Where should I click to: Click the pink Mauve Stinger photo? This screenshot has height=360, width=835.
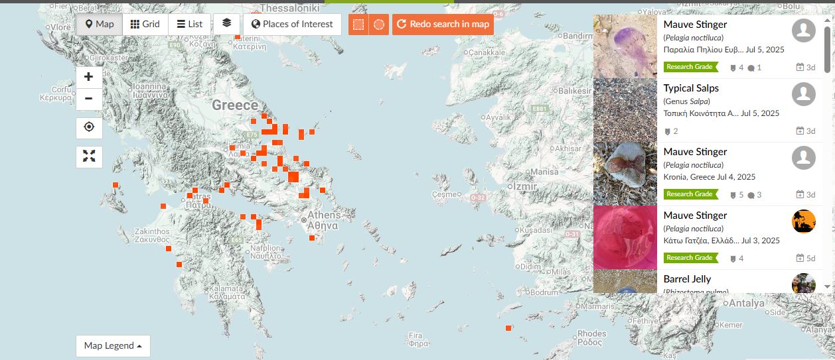[x=625, y=237]
